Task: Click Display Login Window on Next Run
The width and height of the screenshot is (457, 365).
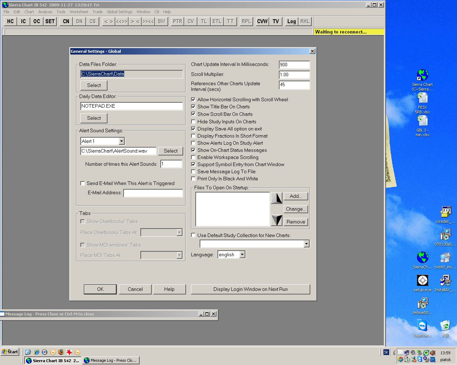Action: click(250, 289)
